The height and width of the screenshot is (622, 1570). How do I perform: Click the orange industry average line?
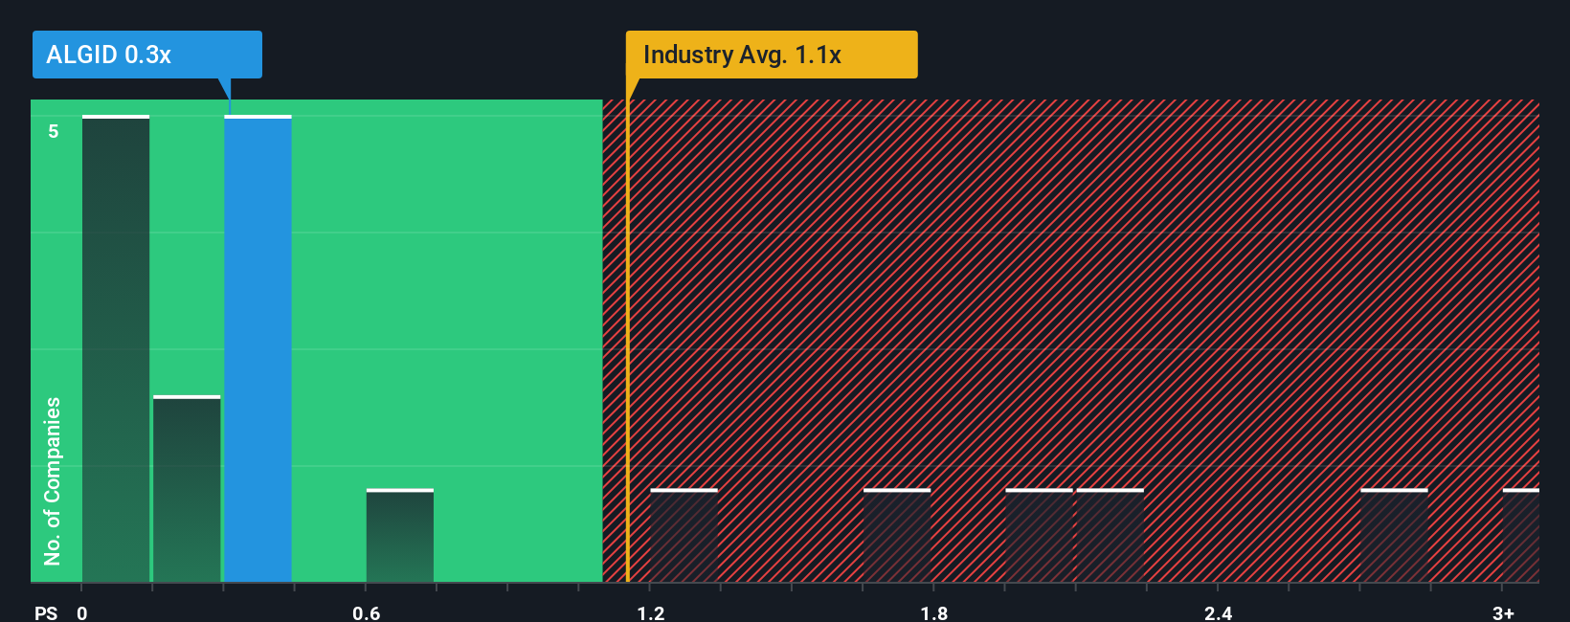[628, 341]
